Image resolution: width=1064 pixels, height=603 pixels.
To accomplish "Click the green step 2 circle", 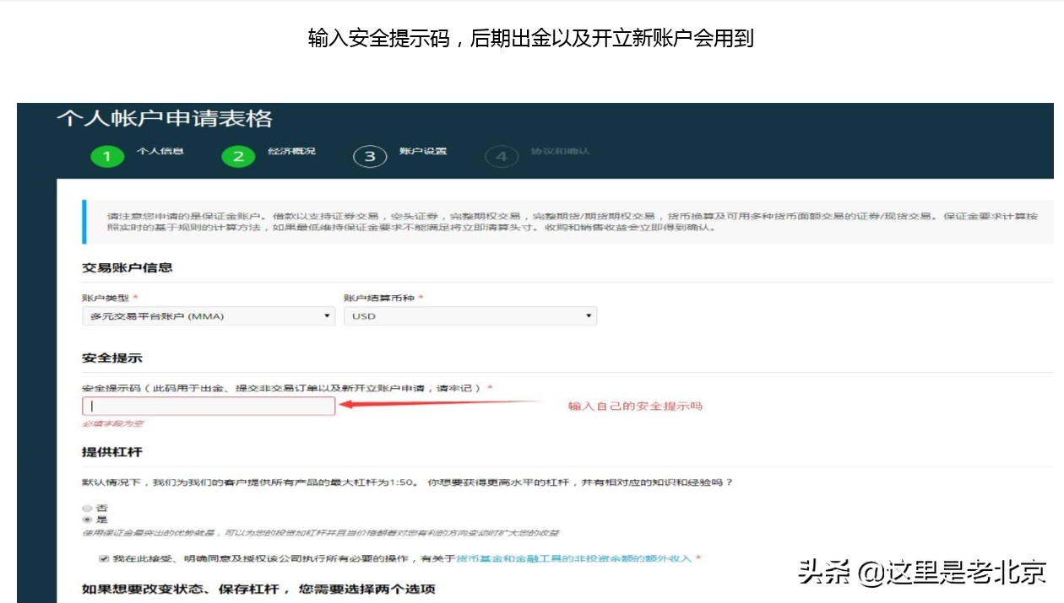I will pos(238,155).
